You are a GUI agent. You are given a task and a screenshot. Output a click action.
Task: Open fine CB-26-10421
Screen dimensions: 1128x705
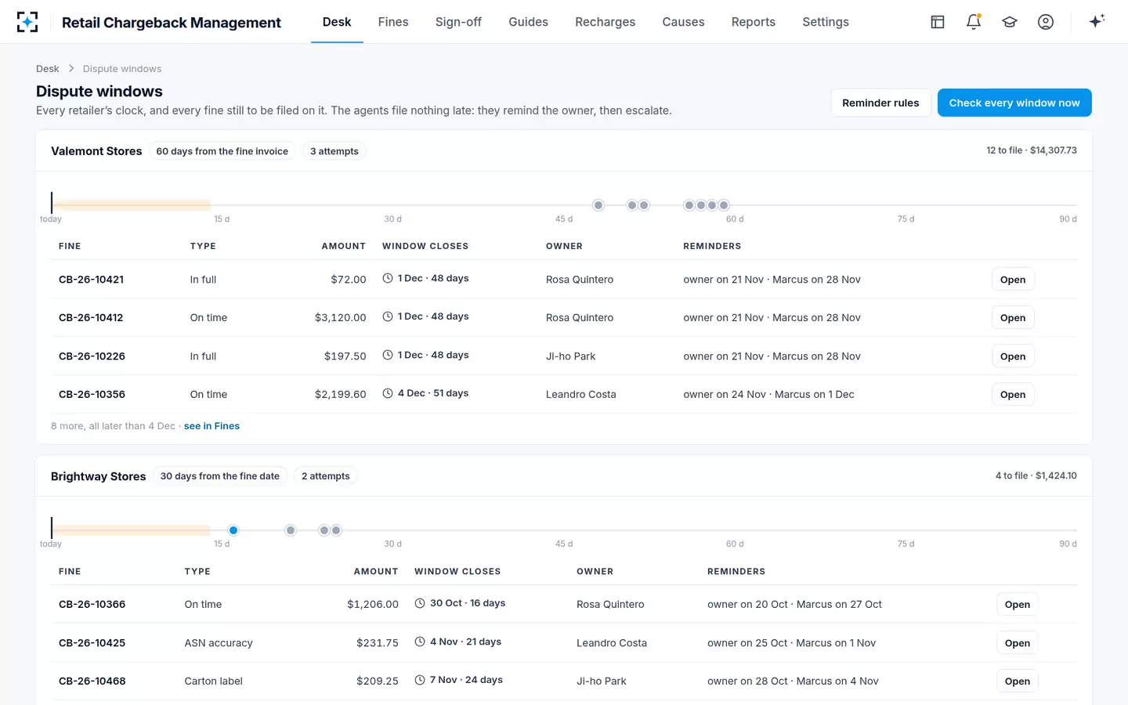point(1013,280)
